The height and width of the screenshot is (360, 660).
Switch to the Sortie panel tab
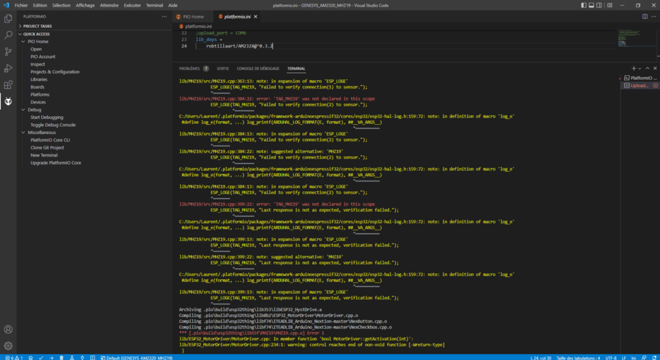[222, 69]
